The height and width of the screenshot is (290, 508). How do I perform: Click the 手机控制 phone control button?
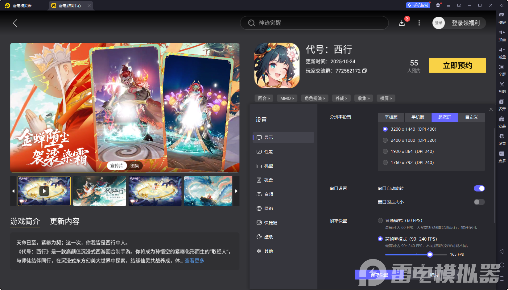[418, 5]
